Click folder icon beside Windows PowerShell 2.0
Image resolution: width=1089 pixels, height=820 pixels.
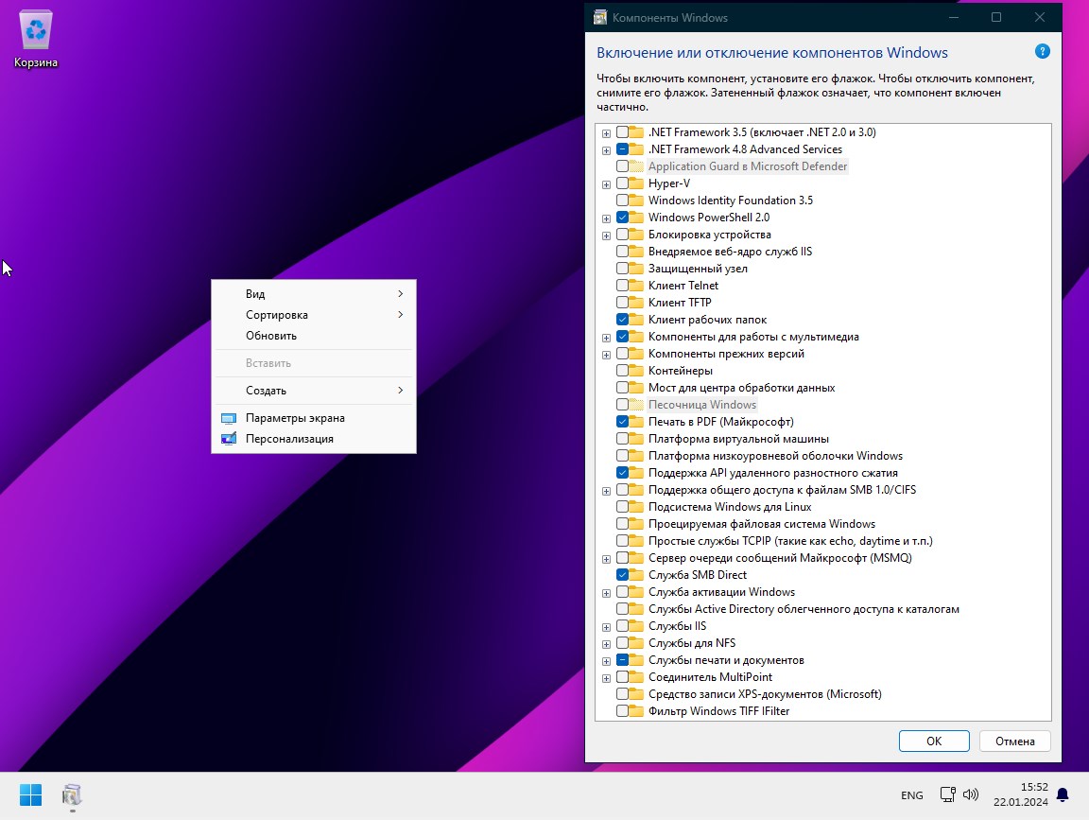click(x=636, y=218)
